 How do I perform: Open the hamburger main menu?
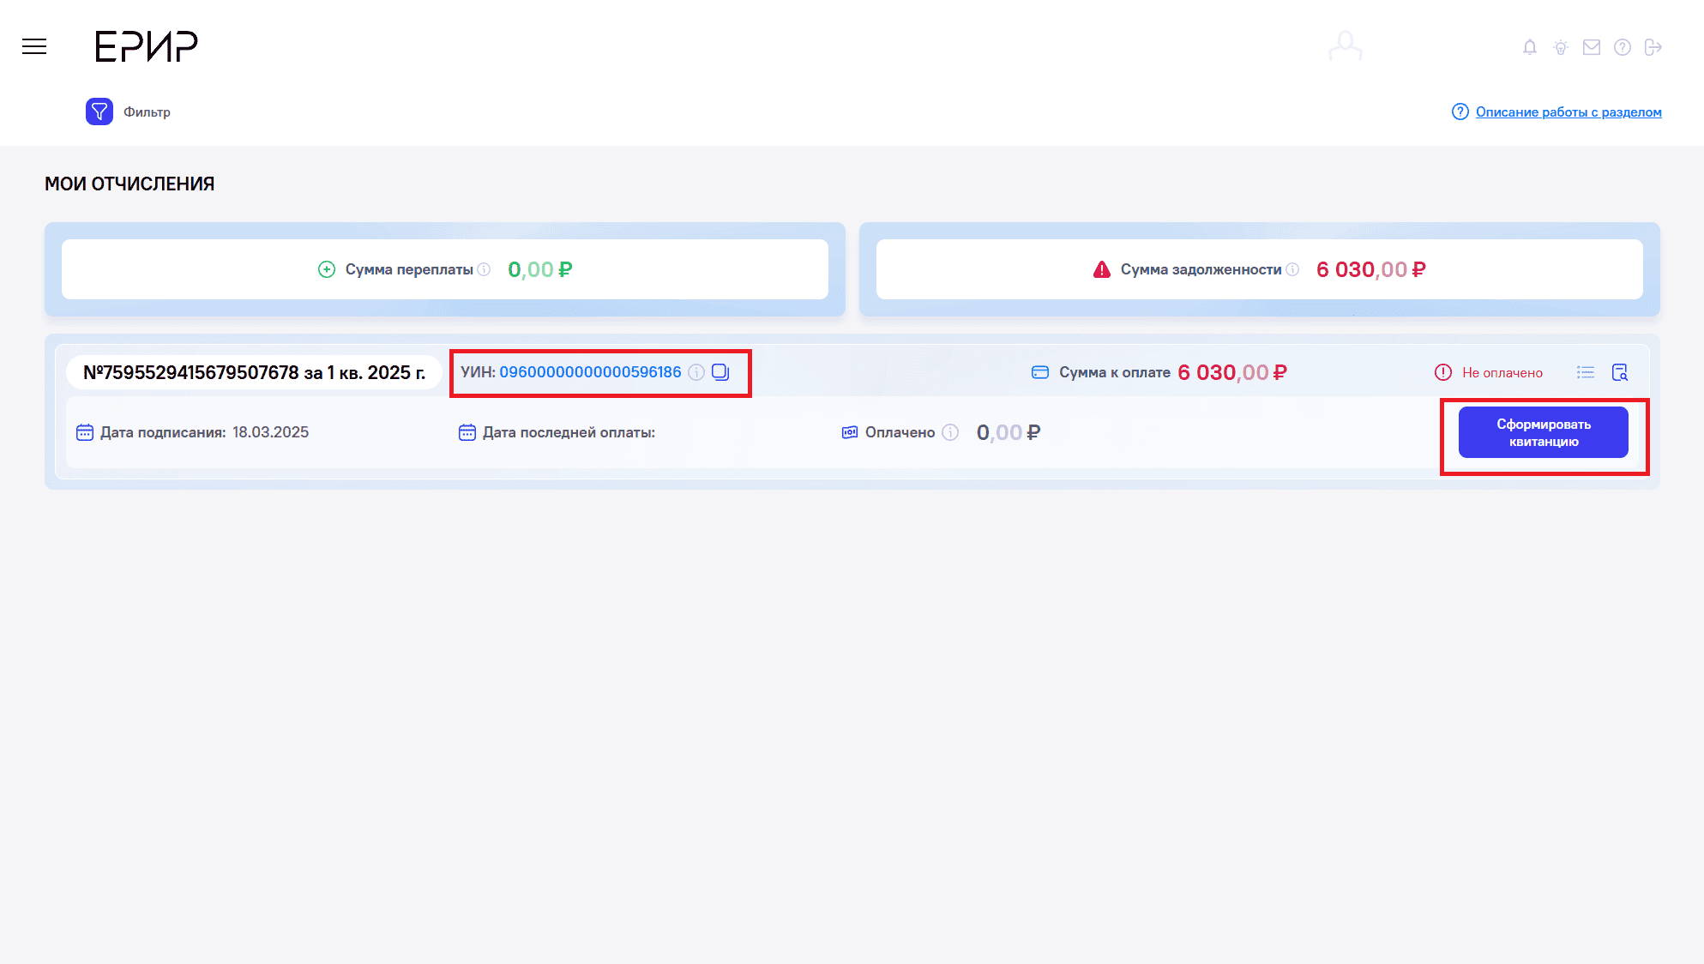34,46
